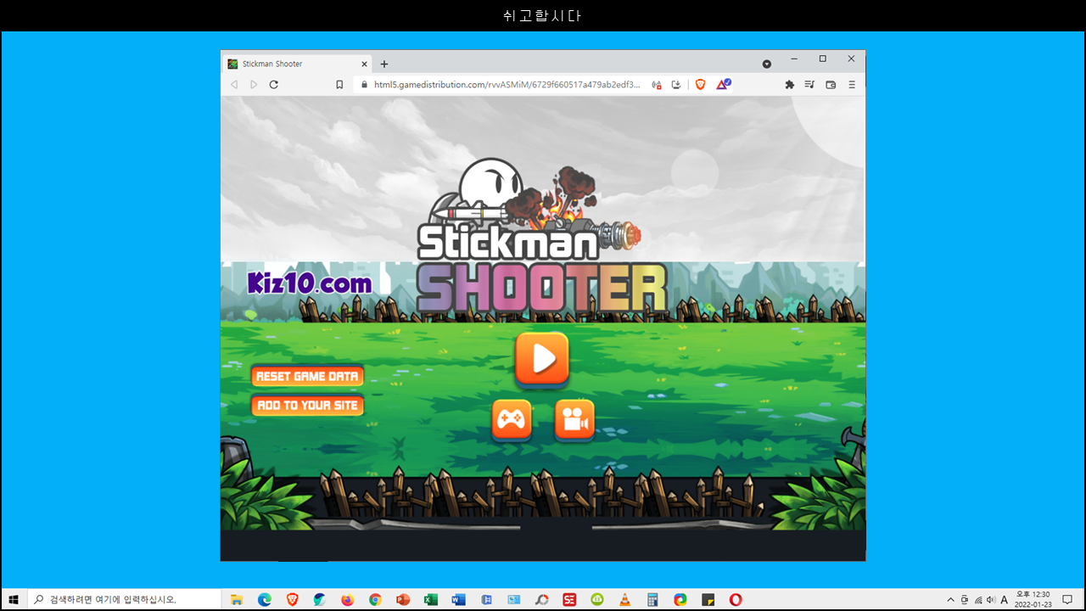Toggle the IME input mode indicator A

point(1005,600)
